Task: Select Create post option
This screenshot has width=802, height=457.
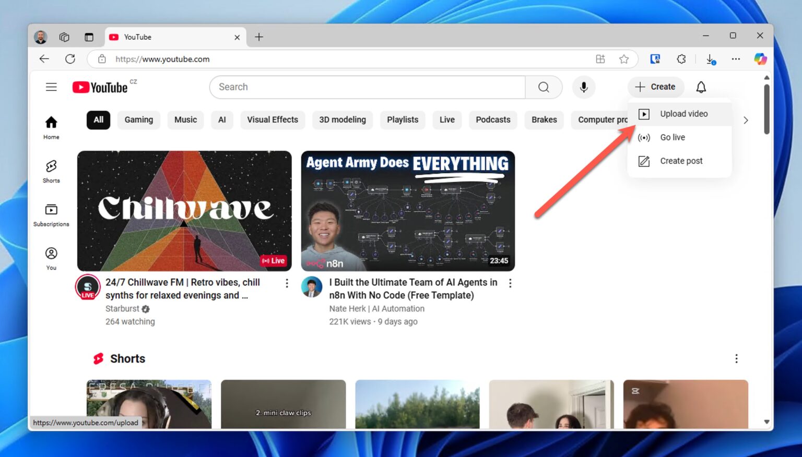Action: [681, 161]
